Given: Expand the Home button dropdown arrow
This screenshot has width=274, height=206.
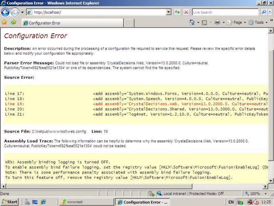Looking at the screenshot, I should coord(198,22).
